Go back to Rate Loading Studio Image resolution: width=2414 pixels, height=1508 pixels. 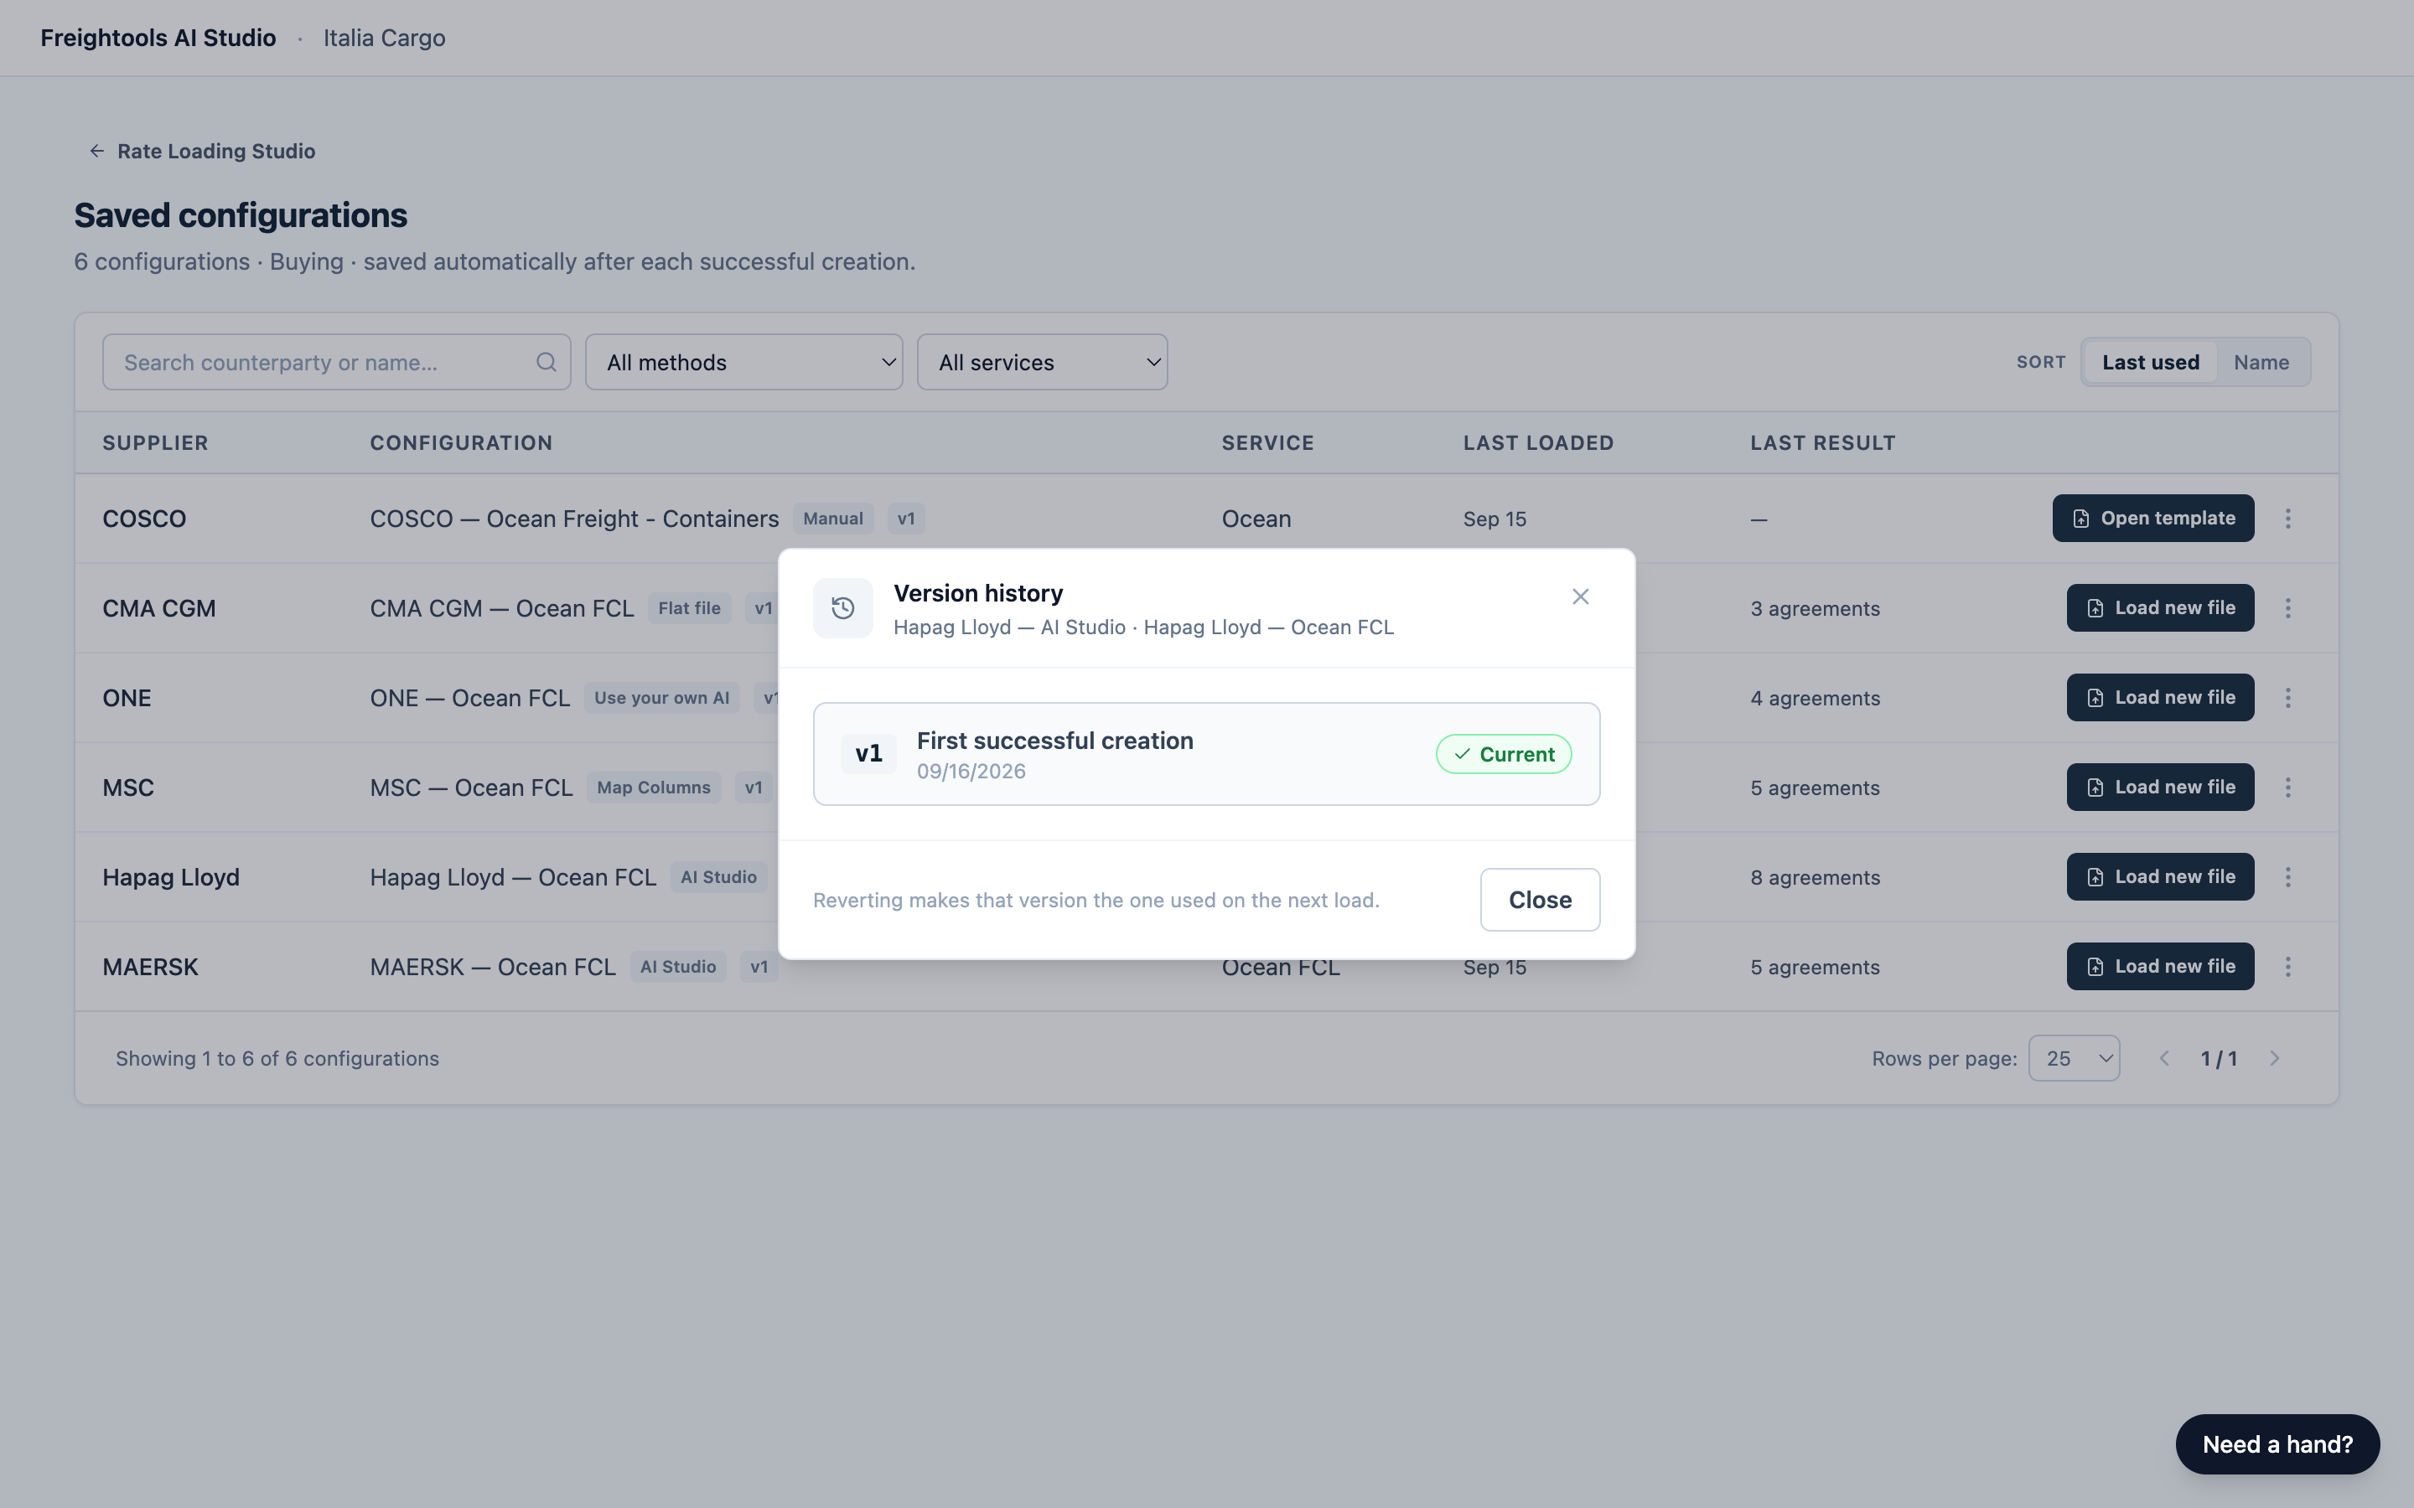coord(203,151)
